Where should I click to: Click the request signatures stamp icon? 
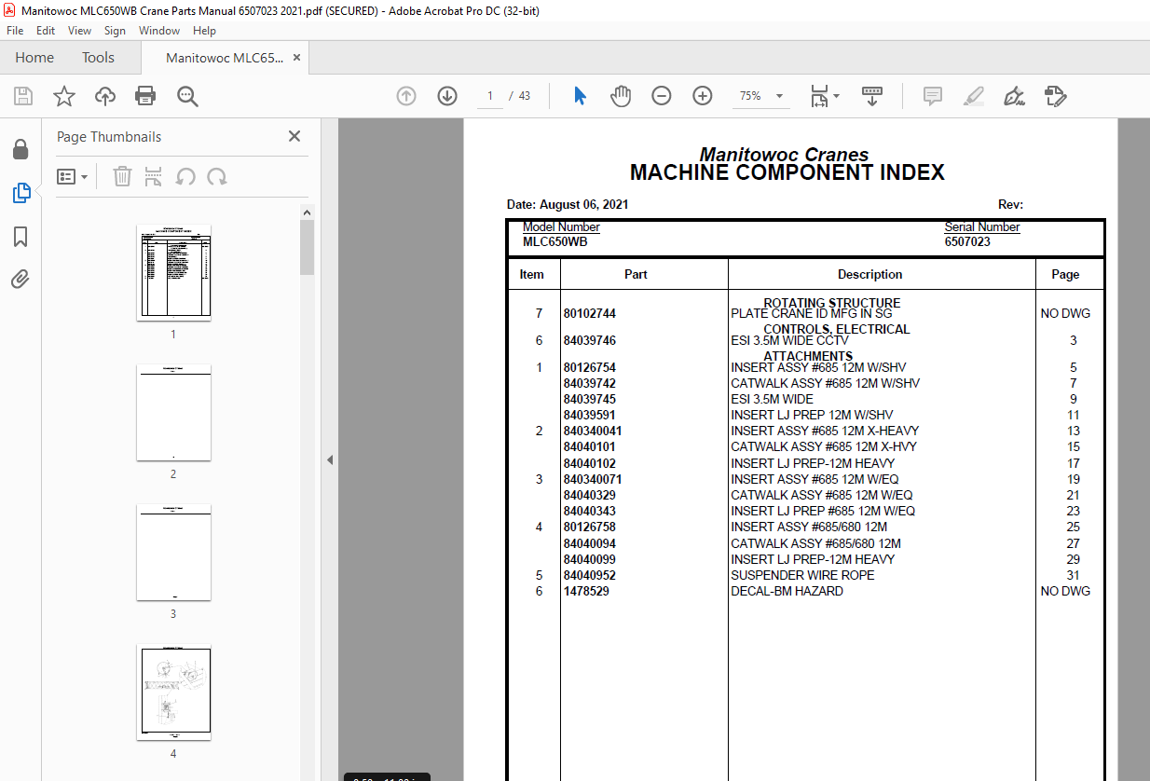(x=1055, y=96)
